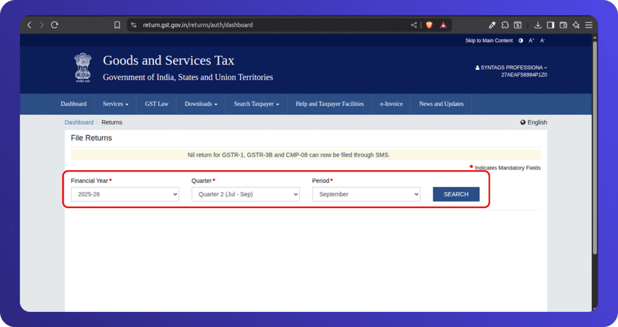Click the downloads arrow icon in toolbar
This screenshot has height=327, width=618.
pos(538,25)
